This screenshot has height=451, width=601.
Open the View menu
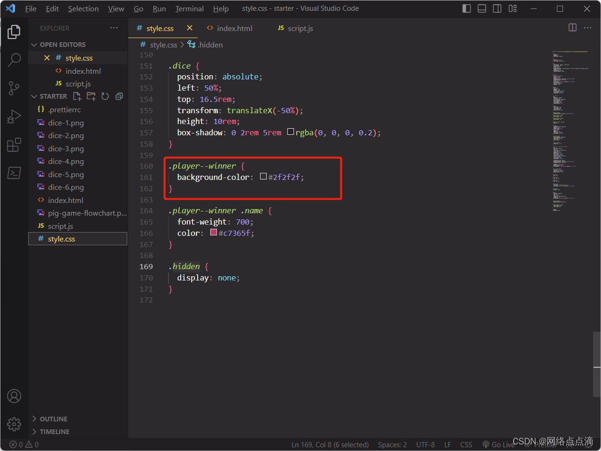[116, 8]
